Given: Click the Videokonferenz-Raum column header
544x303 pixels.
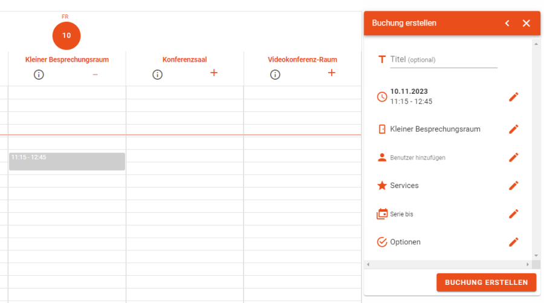Looking at the screenshot, I should click(x=302, y=59).
